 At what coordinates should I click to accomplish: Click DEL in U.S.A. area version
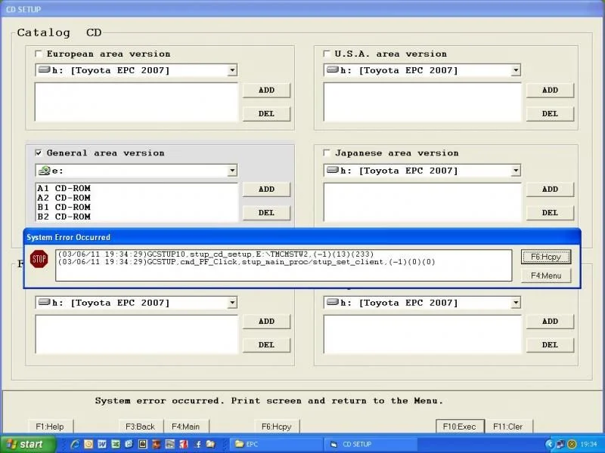point(550,114)
